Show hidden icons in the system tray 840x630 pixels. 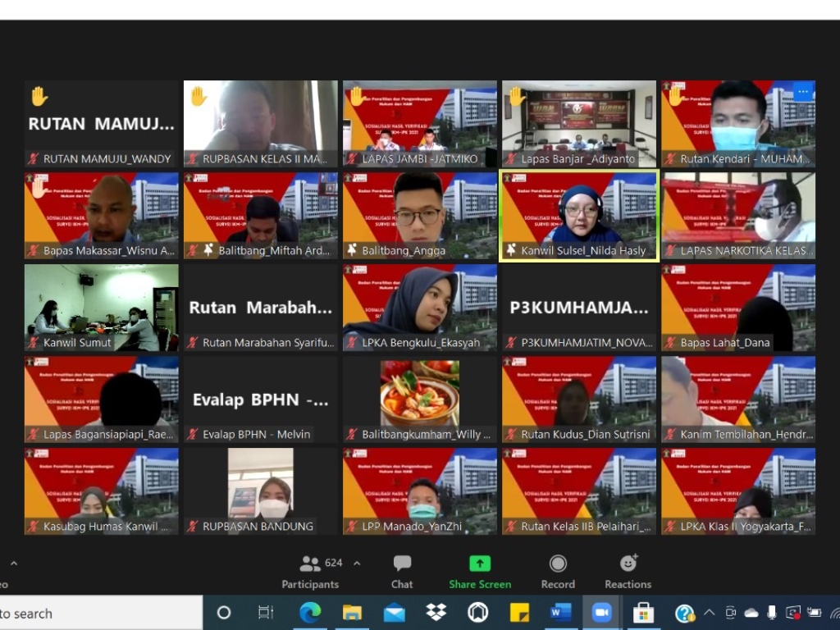709,613
